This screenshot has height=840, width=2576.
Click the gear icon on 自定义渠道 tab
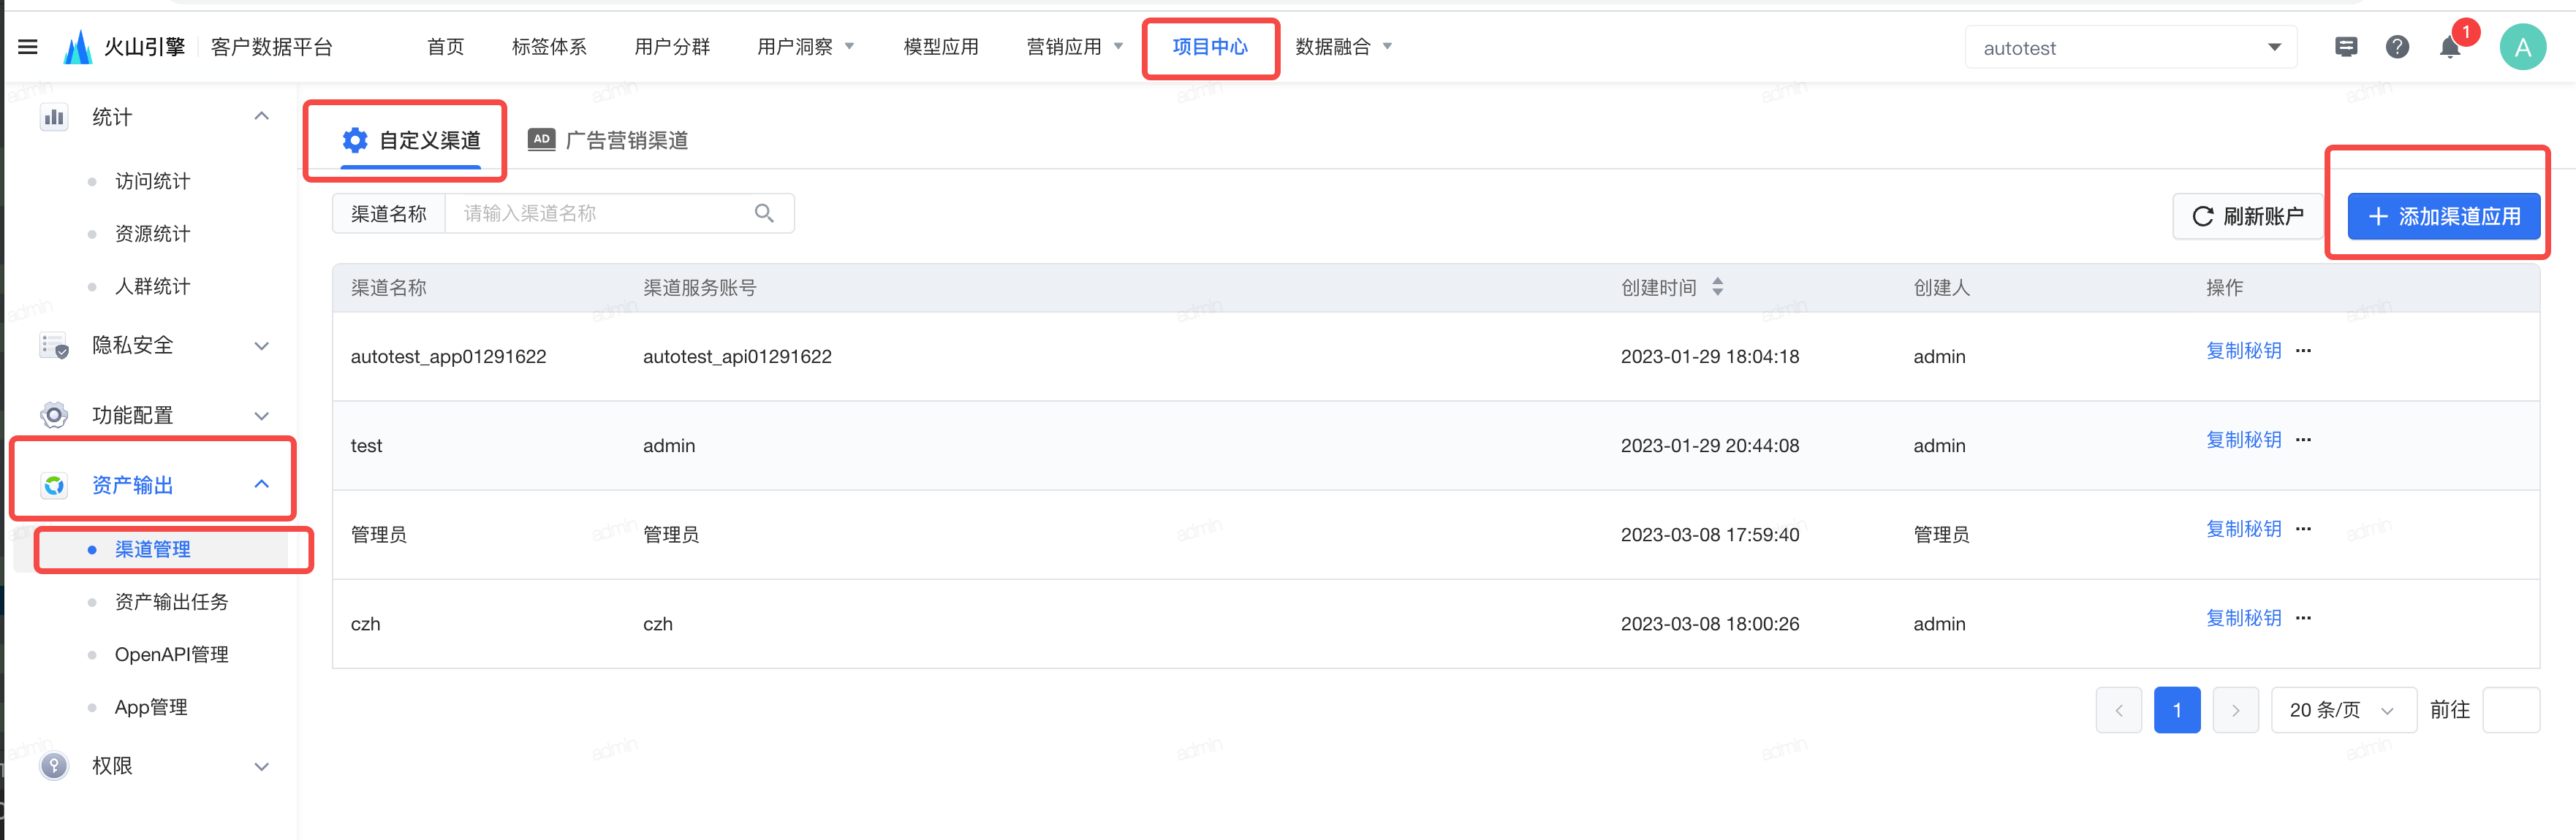coord(355,140)
